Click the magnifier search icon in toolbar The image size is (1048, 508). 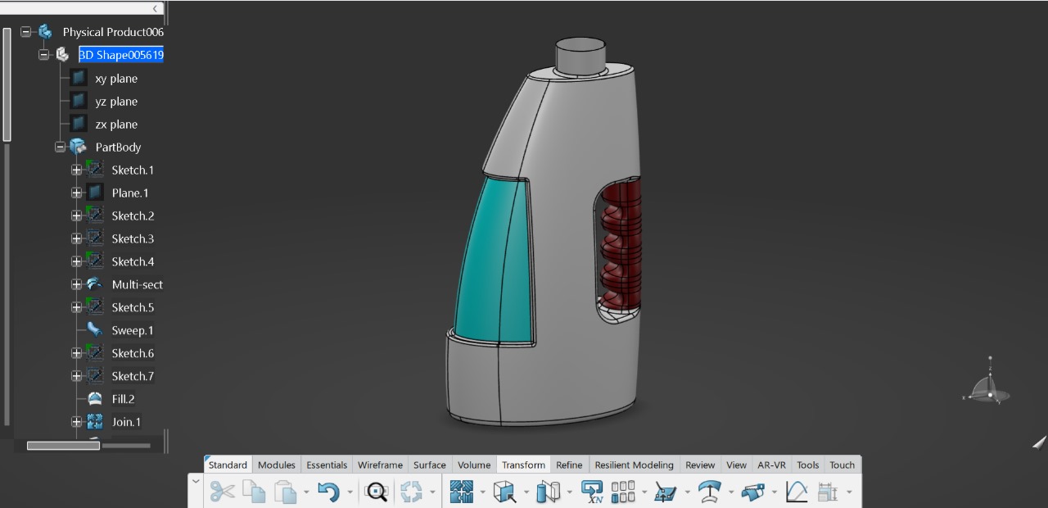pyautogui.click(x=376, y=491)
